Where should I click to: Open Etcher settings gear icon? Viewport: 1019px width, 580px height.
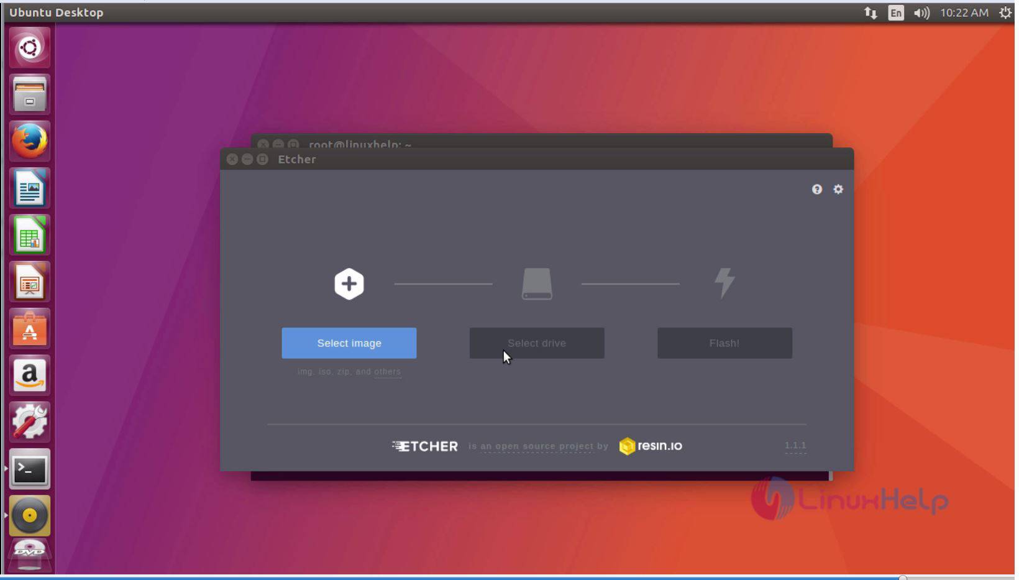point(838,189)
